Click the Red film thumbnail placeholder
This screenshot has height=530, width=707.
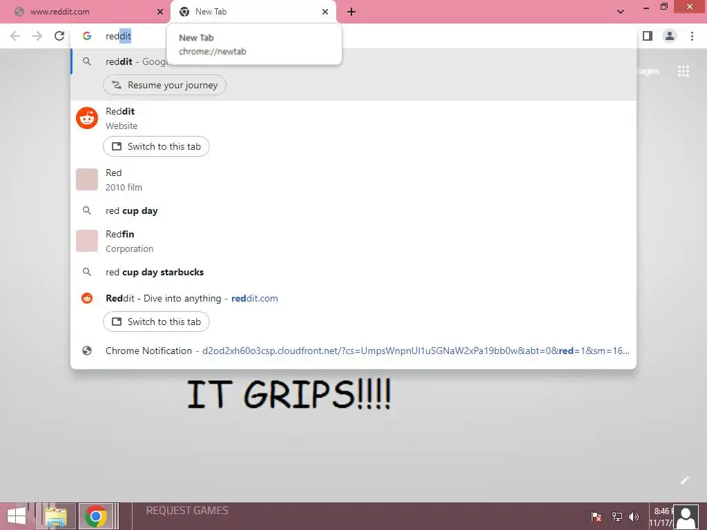tap(87, 179)
